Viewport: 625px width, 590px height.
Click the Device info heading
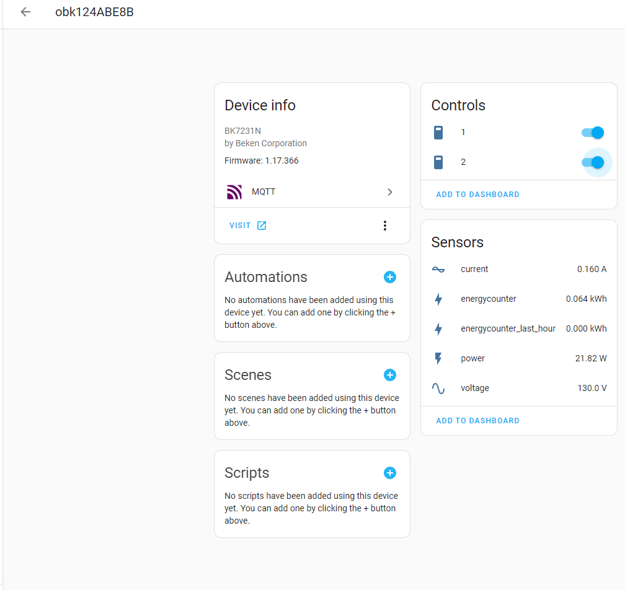point(260,105)
